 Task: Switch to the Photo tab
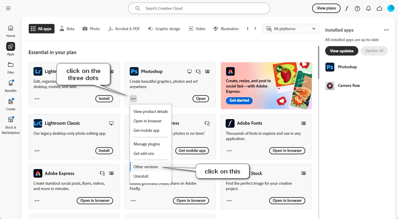click(x=91, y=29)
